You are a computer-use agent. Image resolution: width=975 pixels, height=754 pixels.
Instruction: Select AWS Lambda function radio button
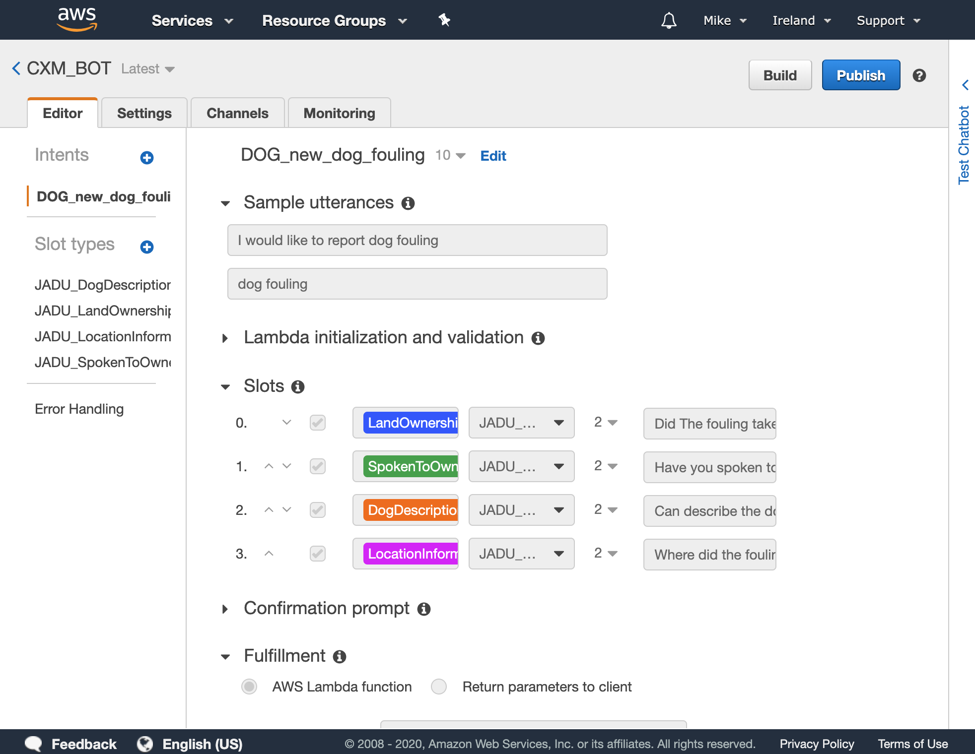249,687
